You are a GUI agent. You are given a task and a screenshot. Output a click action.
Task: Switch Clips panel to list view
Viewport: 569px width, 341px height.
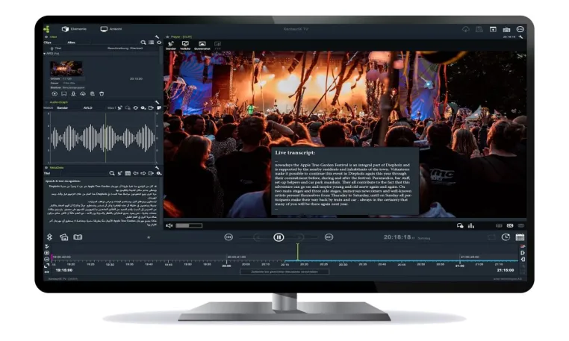(151, 43)
